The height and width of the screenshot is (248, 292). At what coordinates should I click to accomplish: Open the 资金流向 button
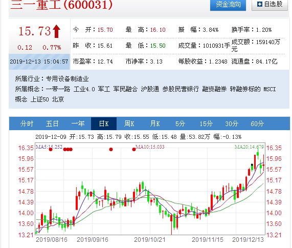(x=228, y=5)
